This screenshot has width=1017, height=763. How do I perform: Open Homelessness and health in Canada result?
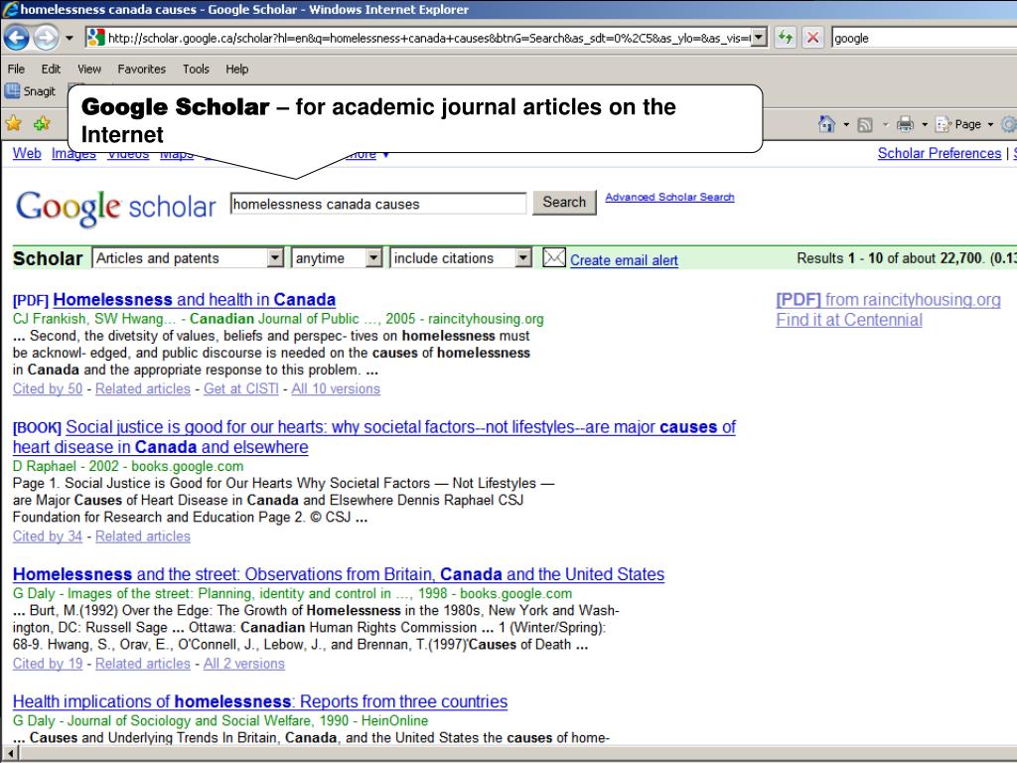tap(194, 300)
